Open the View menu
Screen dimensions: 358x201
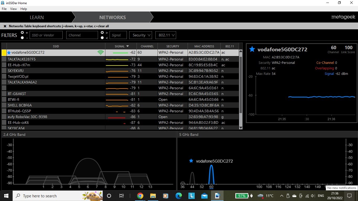tap(13, 9)
